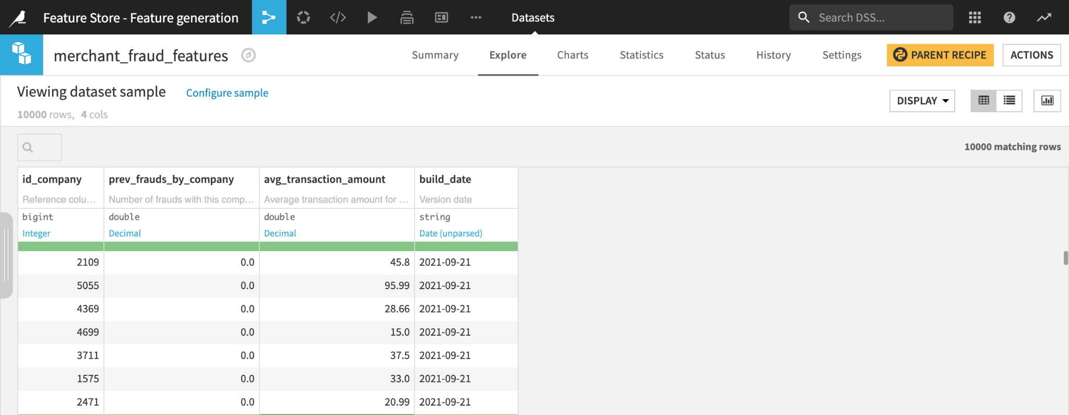Go to the Status tab
1069x415 pixels.
(x=710, y=55)
